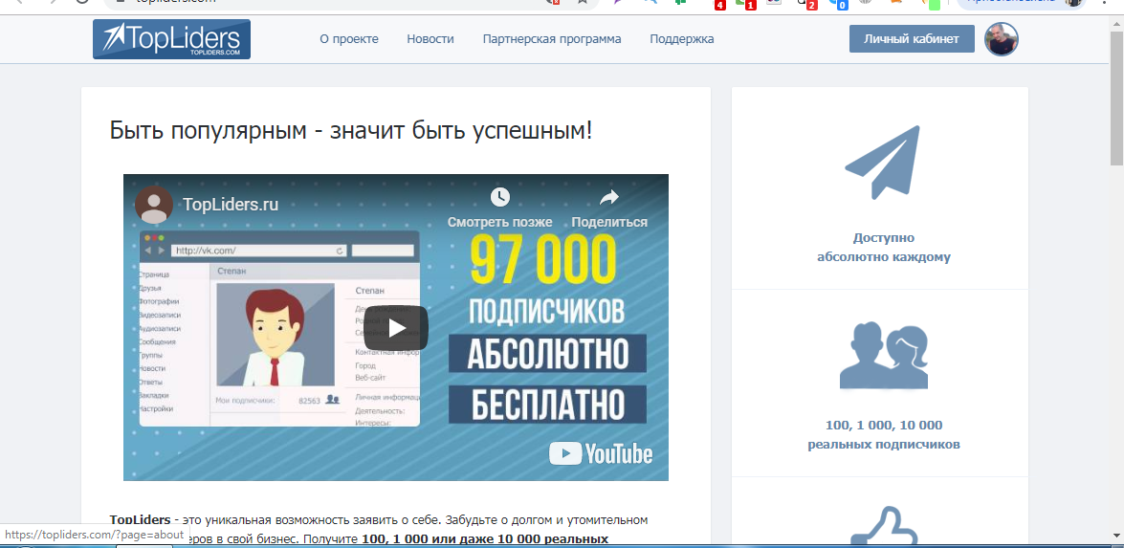Open the TopLiders.ru video title link
Screen dimensions: 1124x548
click(231, 205)
